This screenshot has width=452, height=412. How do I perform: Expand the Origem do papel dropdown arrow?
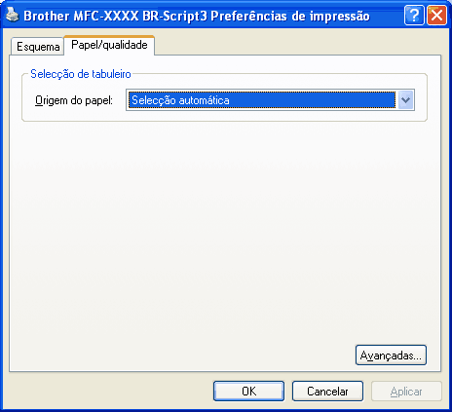pyautogui.click(x=405, y=100)
